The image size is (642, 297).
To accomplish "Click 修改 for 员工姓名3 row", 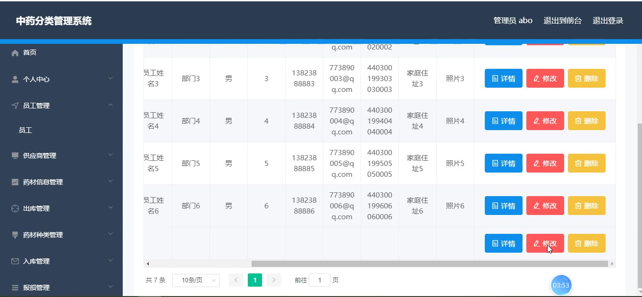I will pos(545,78).
